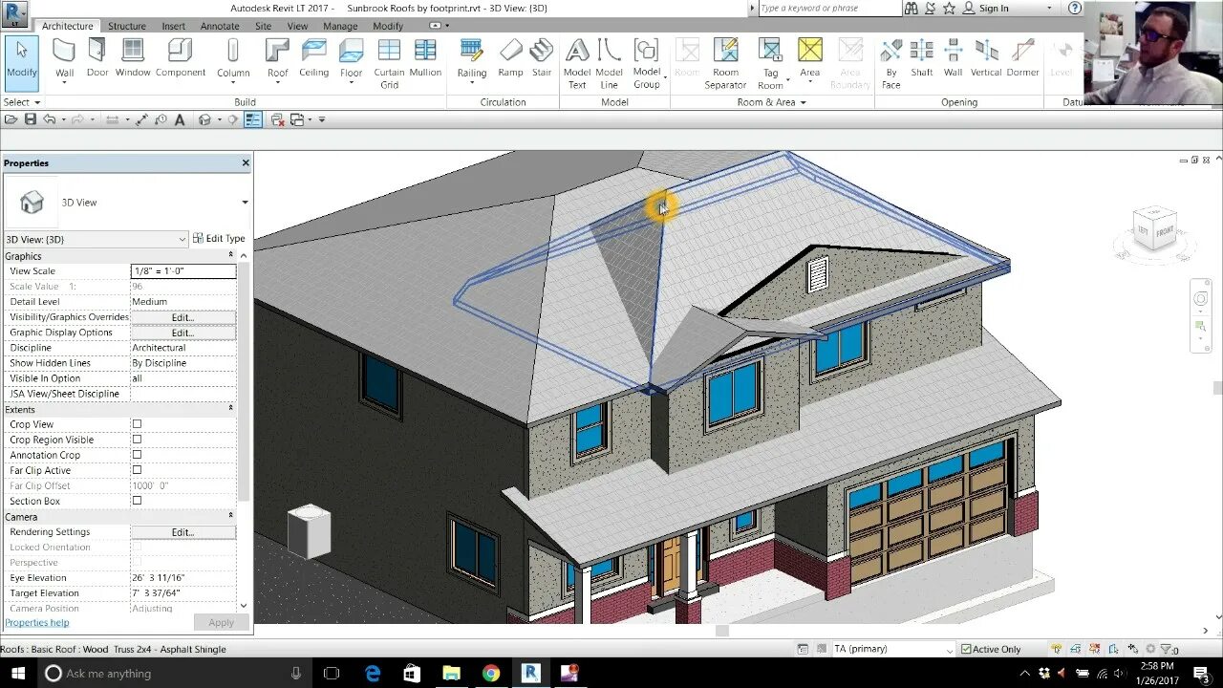Screen dimensions: 1223x688
Task: Select the Curtain Grid tool
Action: pos(389,63)
